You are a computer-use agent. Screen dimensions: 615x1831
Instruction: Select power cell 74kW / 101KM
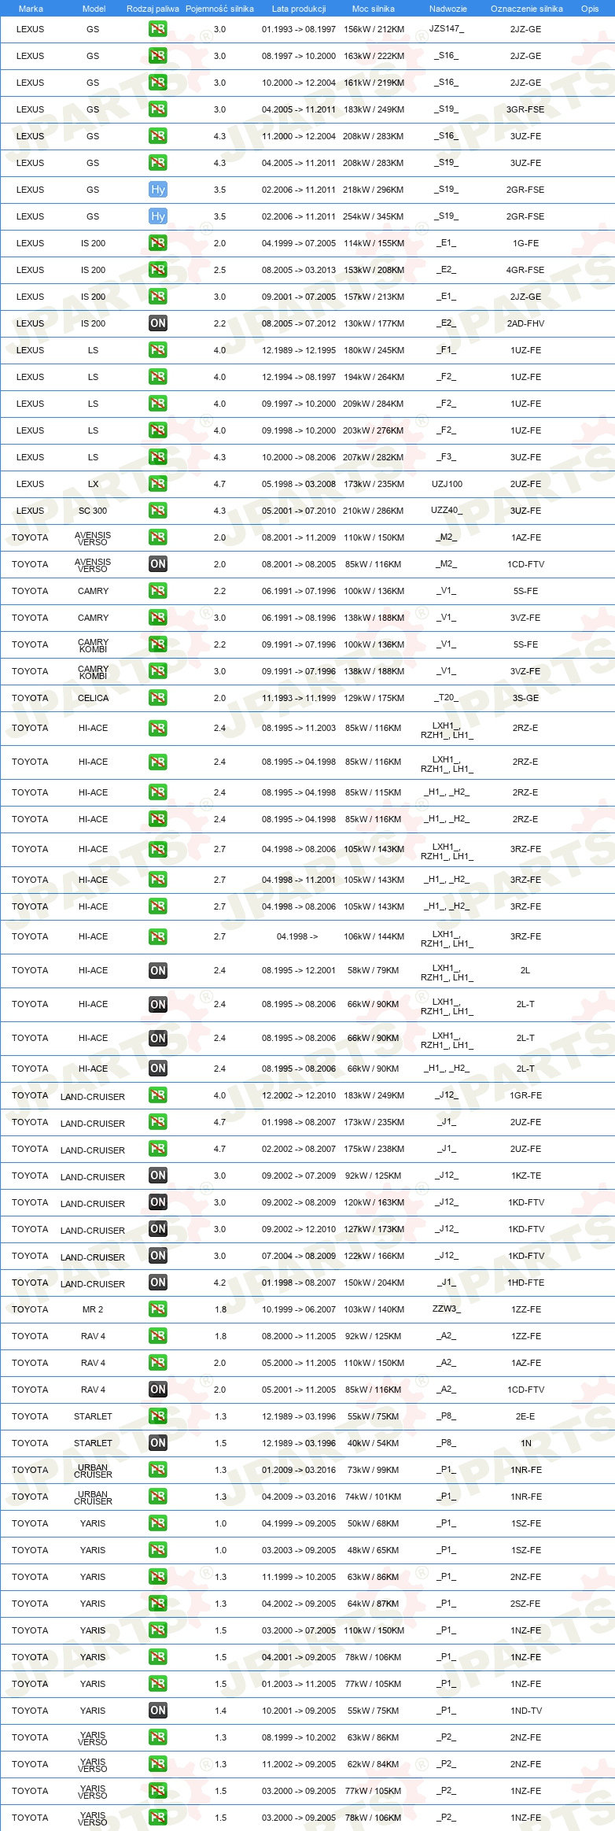click(373, 1497)
